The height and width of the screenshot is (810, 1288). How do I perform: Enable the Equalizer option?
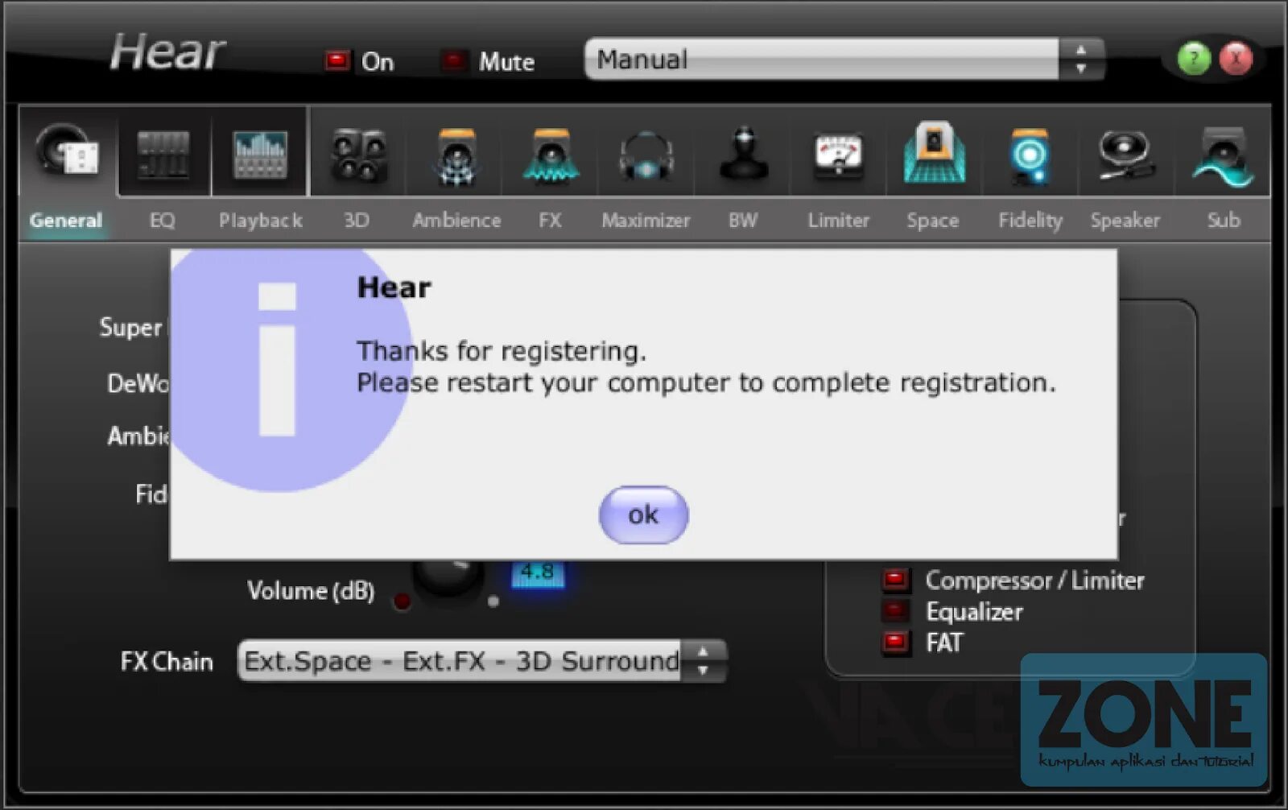894,610
